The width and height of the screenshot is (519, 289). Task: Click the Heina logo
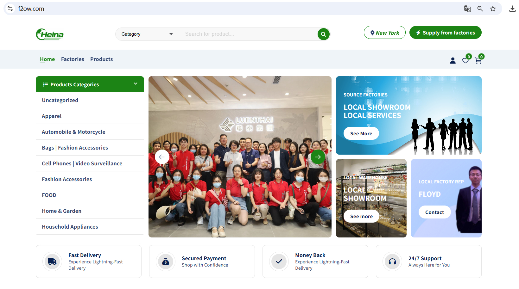[50, 34]
